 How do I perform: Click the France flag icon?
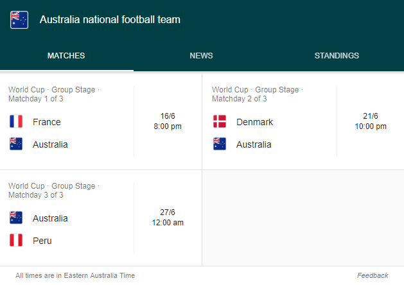(16, 121)
